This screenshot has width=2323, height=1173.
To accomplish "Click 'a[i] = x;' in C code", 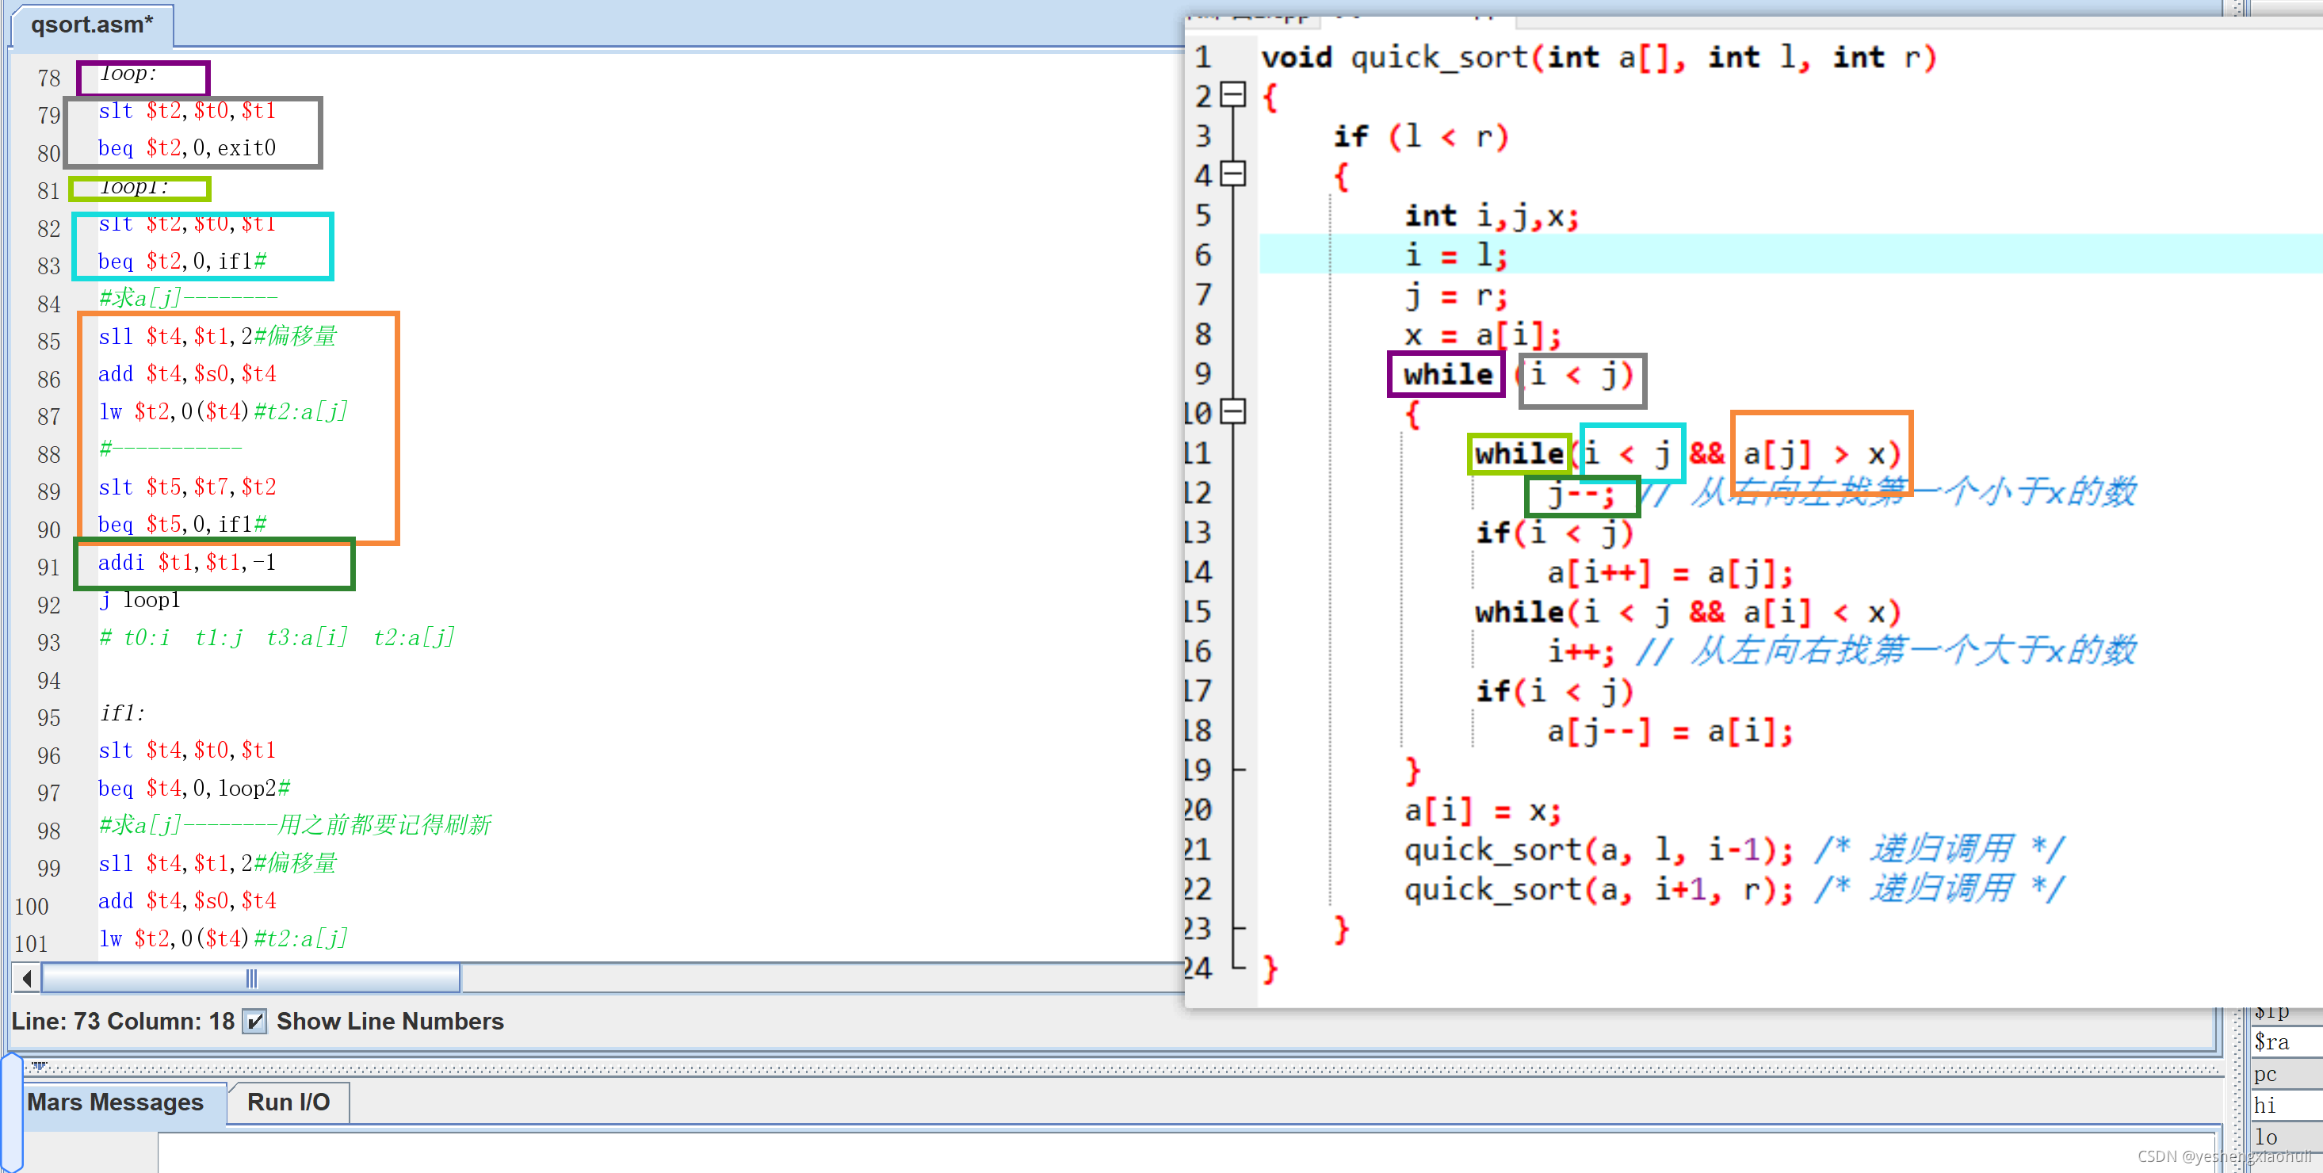I will point(1483,811).
